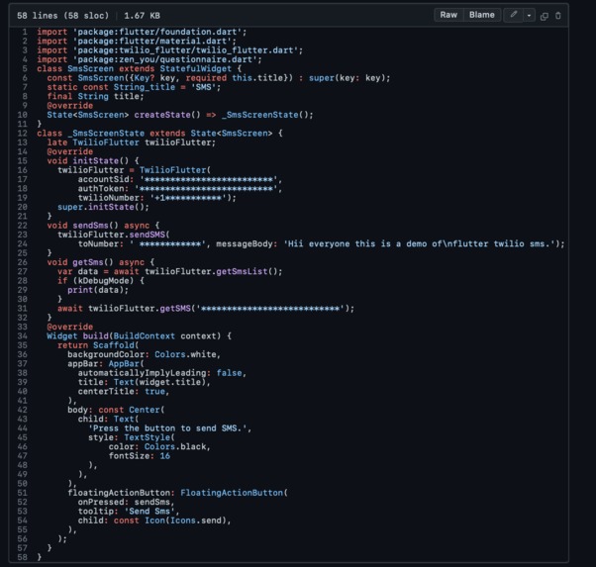Click 'final String title;' declaration
Viewport: 596px width, 567px height.
[x=95, y=97]
